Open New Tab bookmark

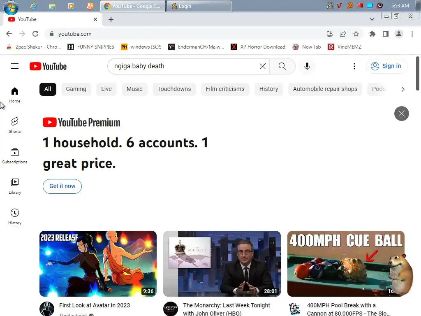coord(307,47)
